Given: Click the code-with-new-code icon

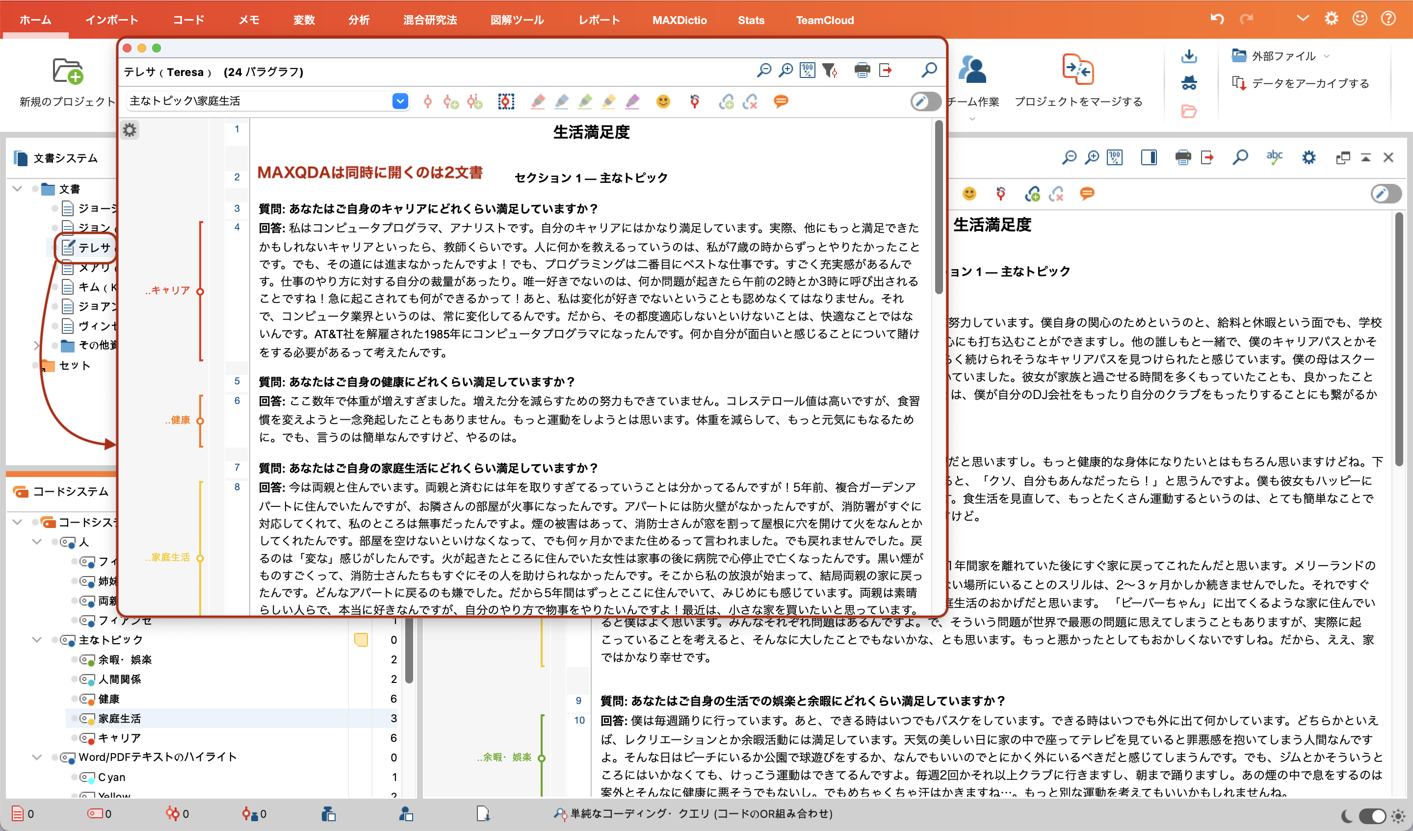Looking at the screenshot, I should [451, 101].
